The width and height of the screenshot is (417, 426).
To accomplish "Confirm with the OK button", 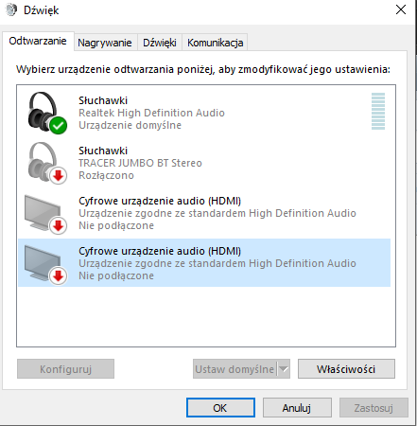I will coord(220,408).
